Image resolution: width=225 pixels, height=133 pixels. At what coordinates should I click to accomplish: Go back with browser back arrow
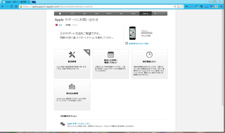[3, 6]
